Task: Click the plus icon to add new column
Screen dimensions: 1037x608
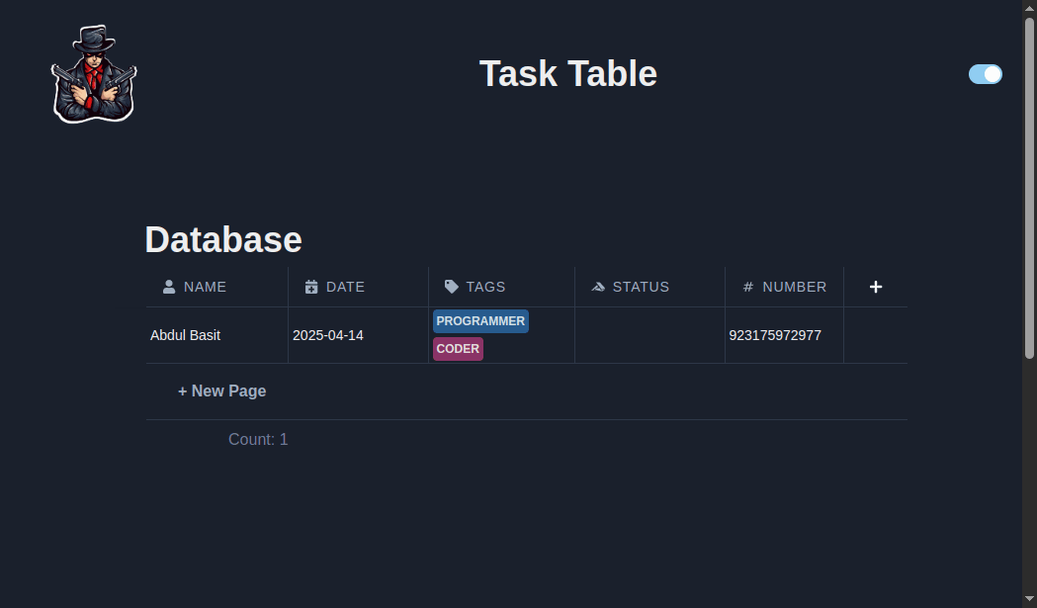Action: coord(876,287)
